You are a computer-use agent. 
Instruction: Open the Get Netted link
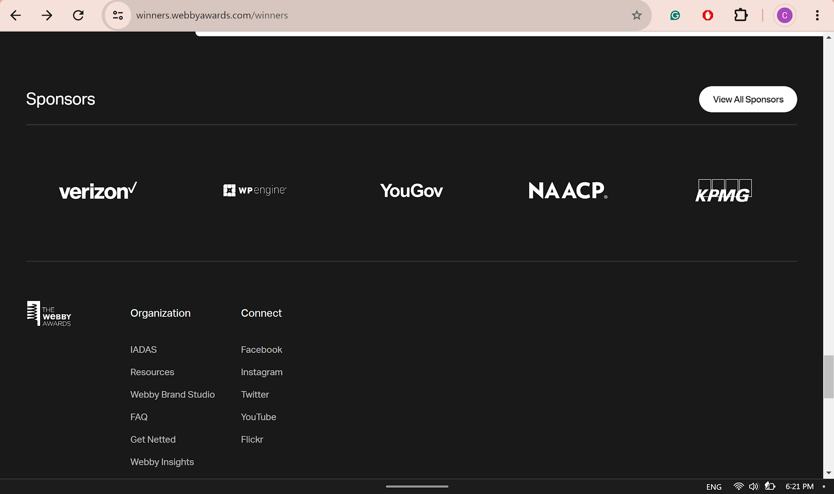click(x=153, y=439)
